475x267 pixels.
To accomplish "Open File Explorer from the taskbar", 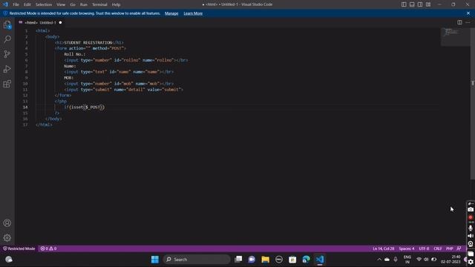I will tap(266, 260).
